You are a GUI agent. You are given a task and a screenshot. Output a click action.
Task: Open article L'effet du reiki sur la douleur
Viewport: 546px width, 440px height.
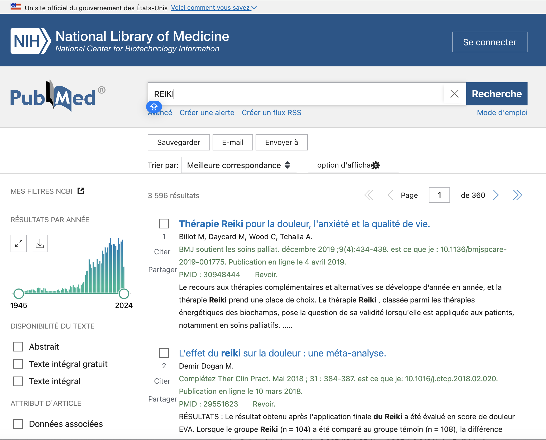282,353
